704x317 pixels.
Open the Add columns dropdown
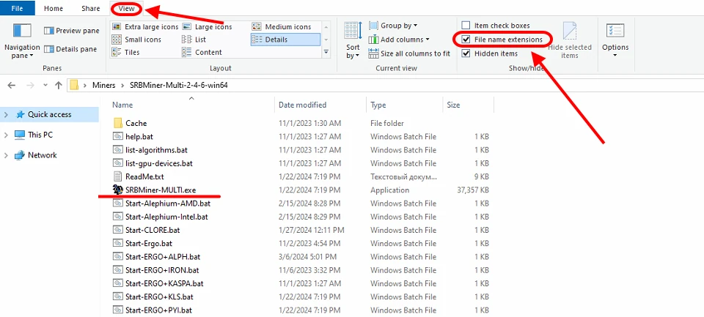(x=400, y=40)
